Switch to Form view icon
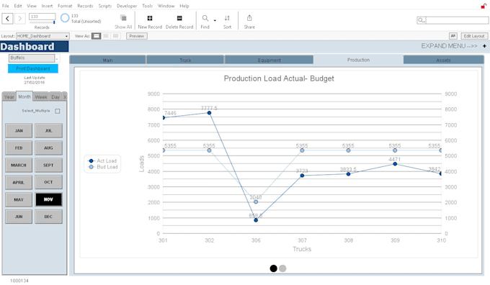Viewport: 490px width, 285px height. click(97, 36)
